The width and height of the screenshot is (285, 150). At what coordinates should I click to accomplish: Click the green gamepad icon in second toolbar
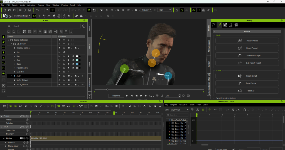tap(34, 16)
